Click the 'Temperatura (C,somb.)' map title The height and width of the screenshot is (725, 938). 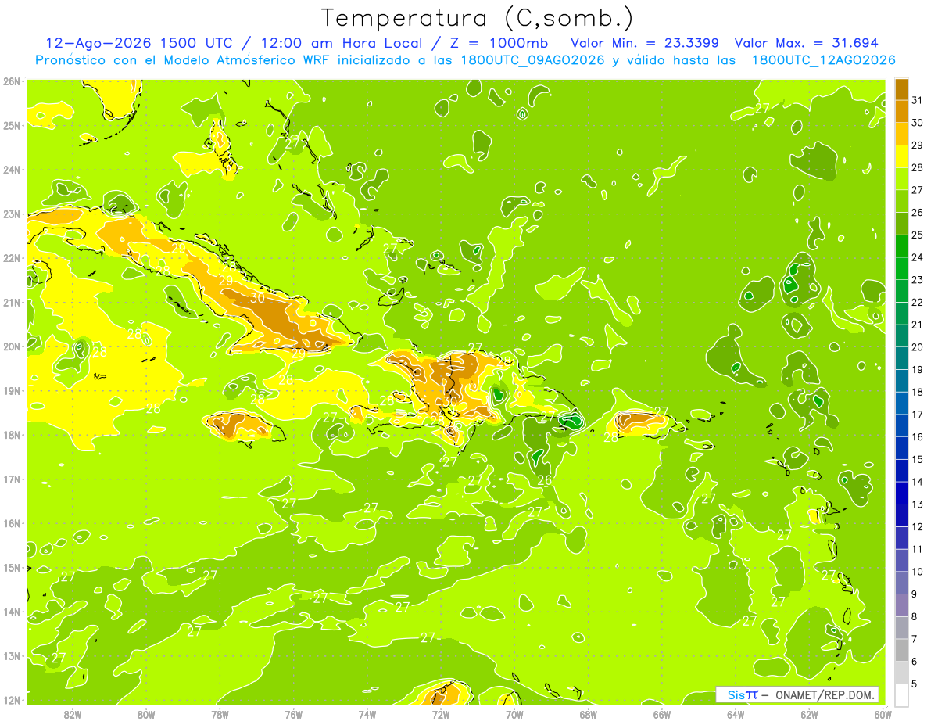(478, 19)
